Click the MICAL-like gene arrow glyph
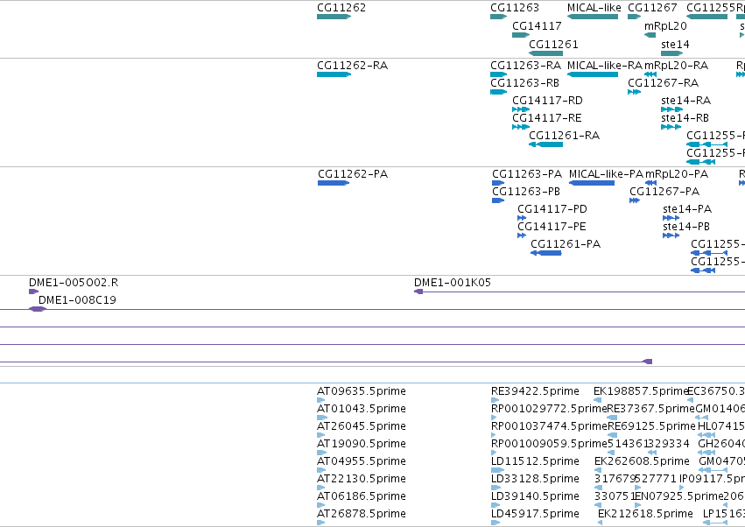 593,17
